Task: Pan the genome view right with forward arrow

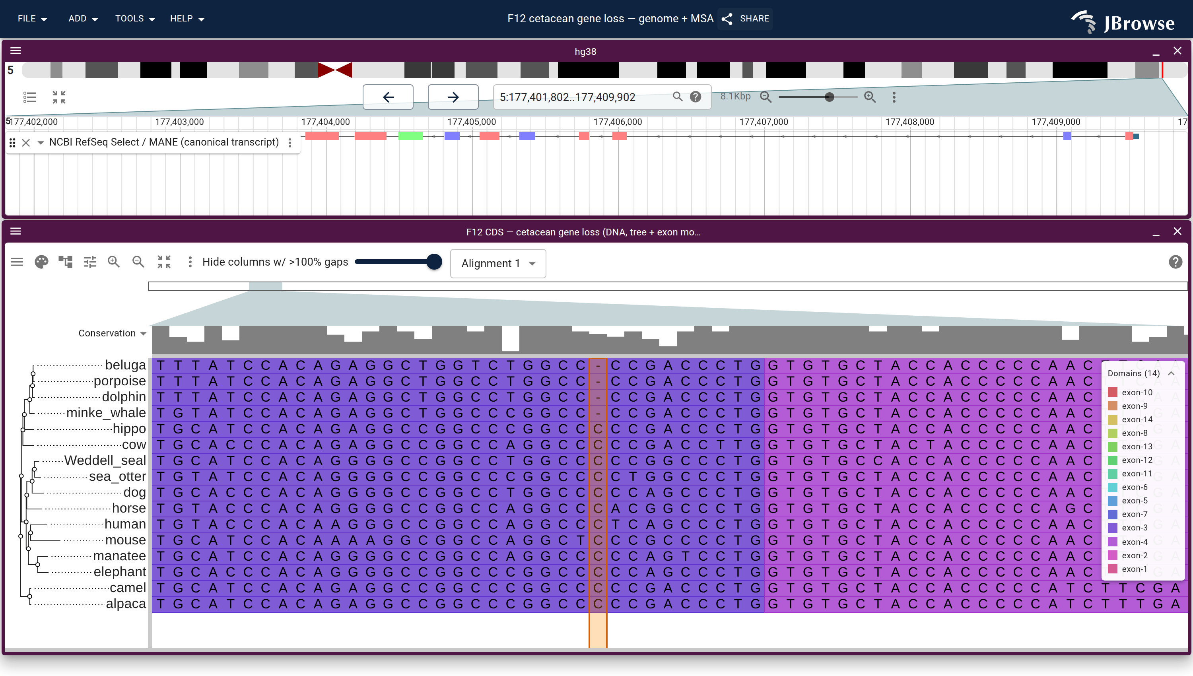Action: (x=453, y=97)
